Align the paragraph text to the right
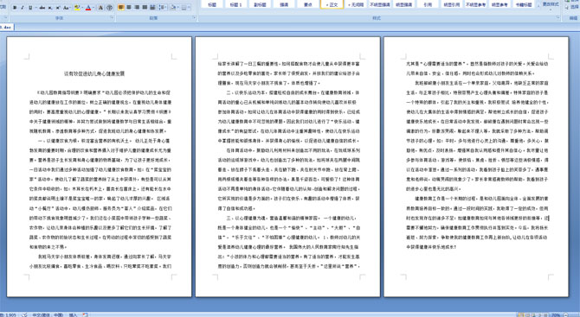Image resolution: width=580 pixels, height=317 pixels. 137,7
